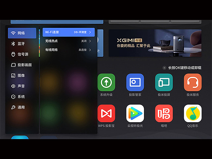
Task: Click the wrench icon beside 通用
Action: coord(13,107)
